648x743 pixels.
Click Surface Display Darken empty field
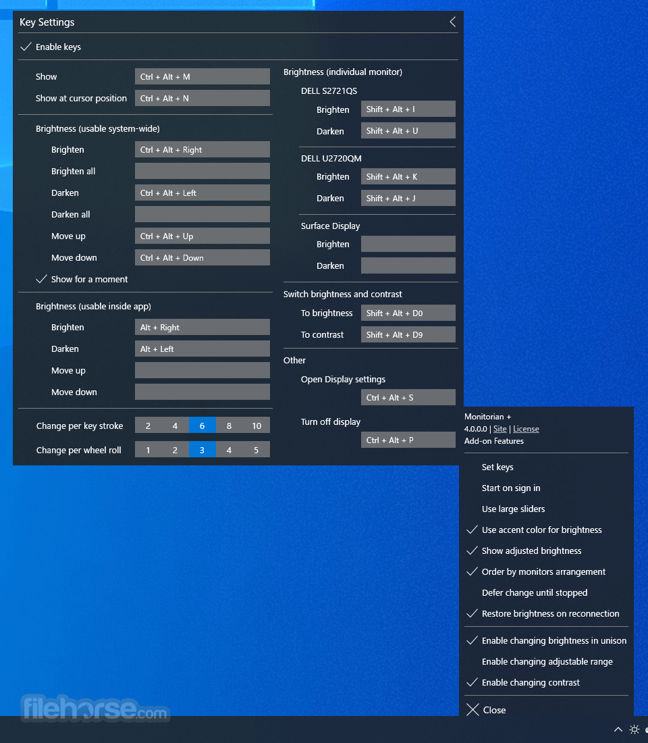pyautogui.click(x=408, y=265)
